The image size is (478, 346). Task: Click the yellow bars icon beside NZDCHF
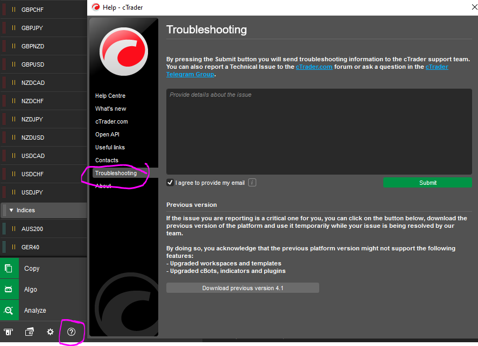pyautogui.click(x=13, y=100)
